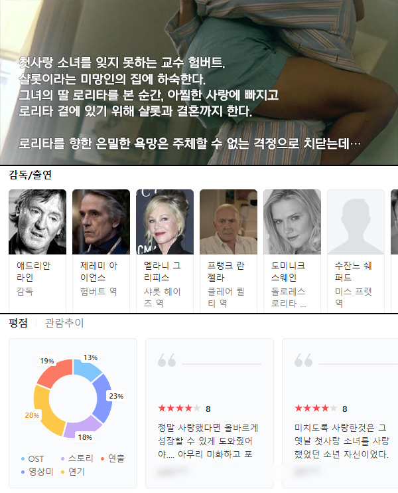Open 도미니크 스웨인 cast photo
This screenshot has width=398, height=493.
tap(293, 222)
